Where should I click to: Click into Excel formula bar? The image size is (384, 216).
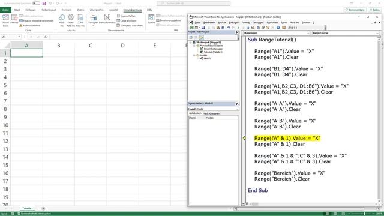pos(118,37)
